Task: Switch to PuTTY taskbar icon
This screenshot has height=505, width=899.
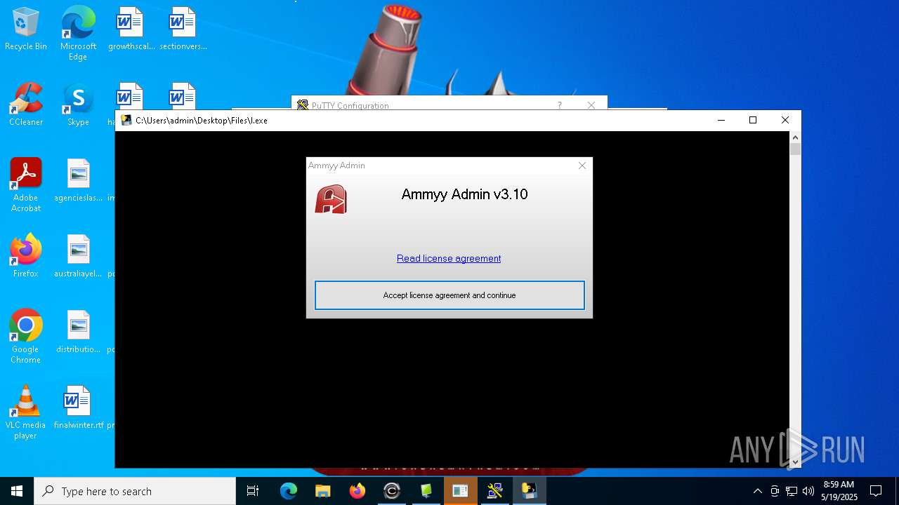Action: click(495, 491)
